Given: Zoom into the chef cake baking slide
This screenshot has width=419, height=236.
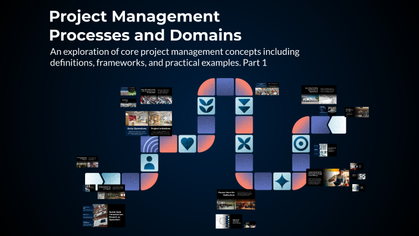Looking at the screenshot, I should click(328, 177).
